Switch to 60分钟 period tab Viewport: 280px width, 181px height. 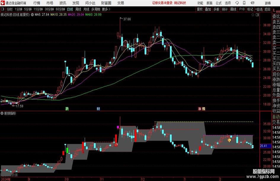(60, 9)
